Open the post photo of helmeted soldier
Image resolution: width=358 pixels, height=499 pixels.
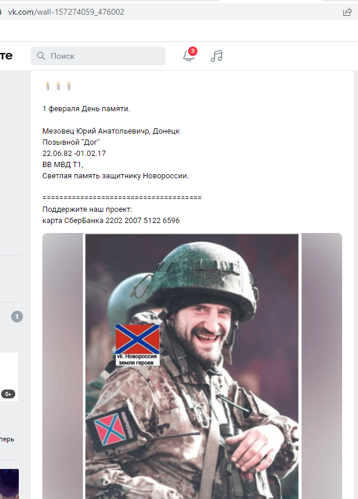tap(192, 366)
